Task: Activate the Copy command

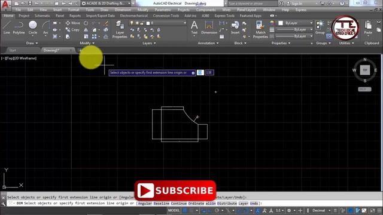Action: click(x=72, y=30)
